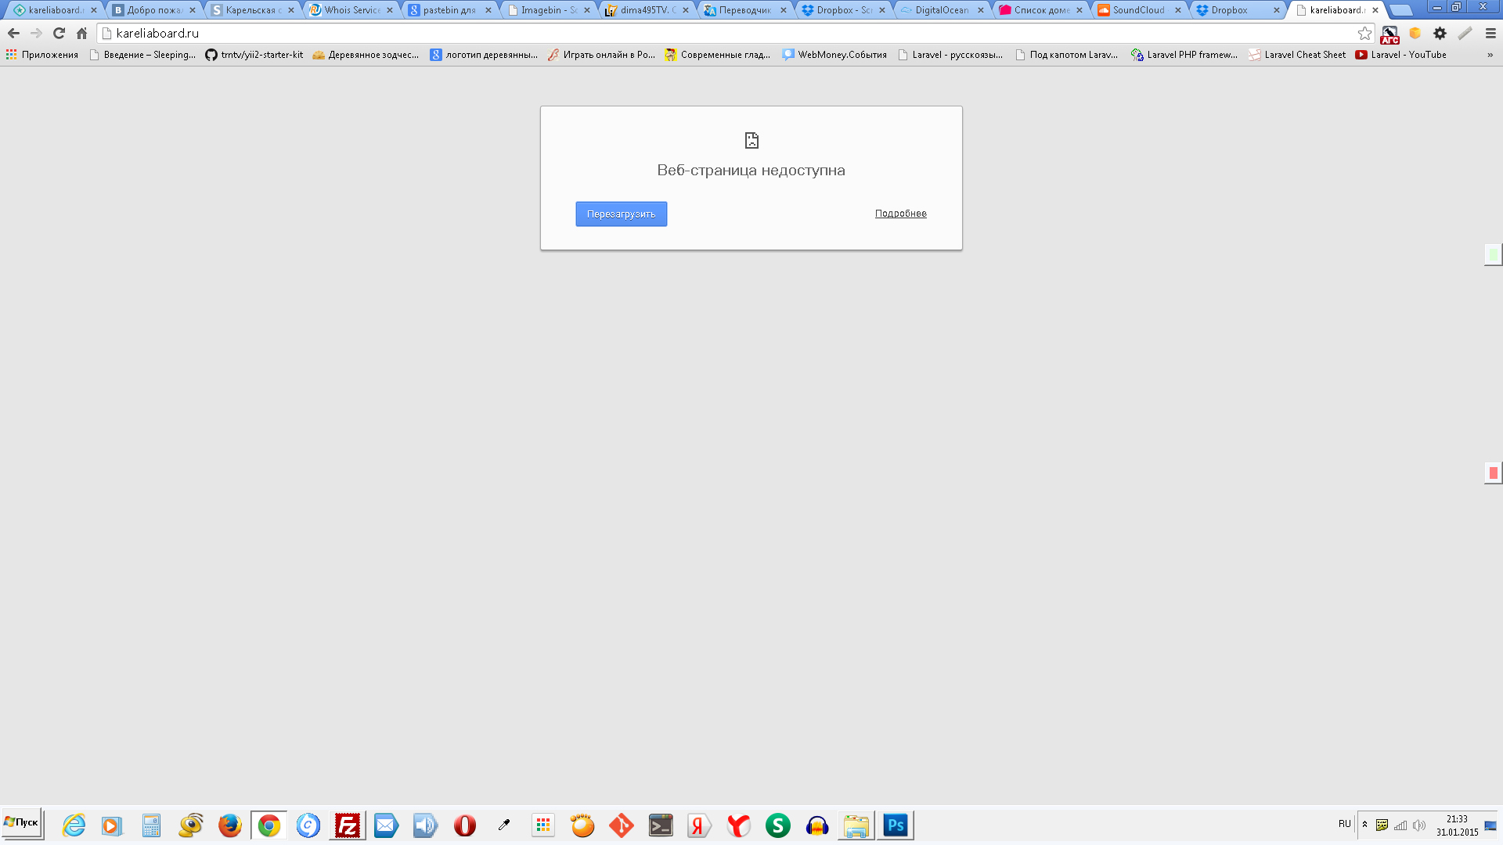Click the orange extension icon in toolbar
1503x845 pixels.
(x=1415, y=34)
